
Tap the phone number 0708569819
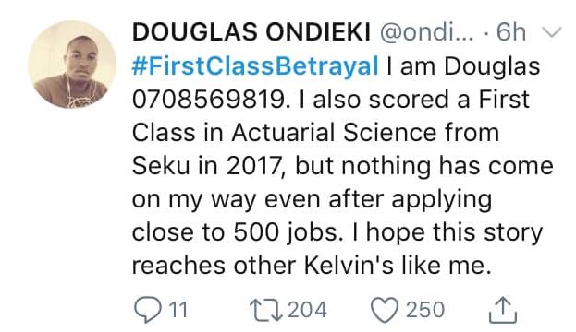pyautogui.click(x=209, y=100)
